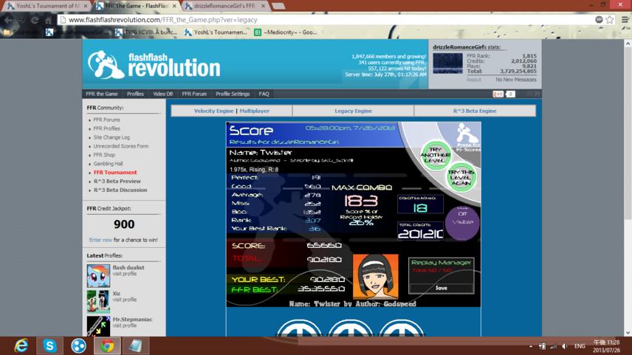Open Skype from the taskbar
The height and width of the screenshot is (355, 632).
tap(49, 345)
